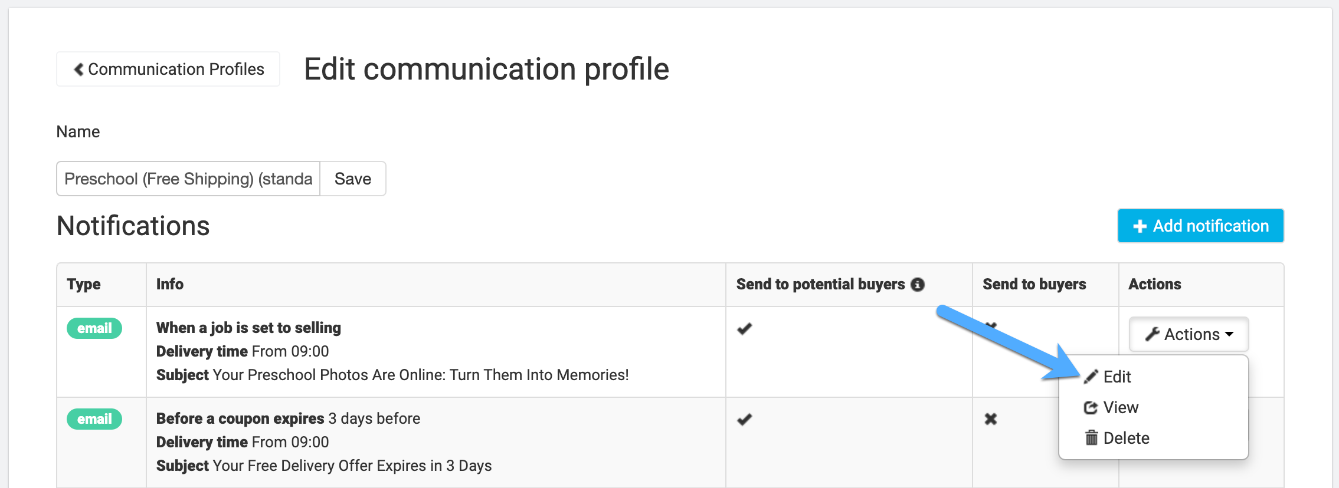Click the email badge in coupon expires row

pyautogui.click(x=94, y=419)
